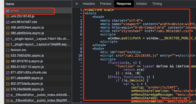Click script icon beside 578.29e39e96.async.js
Screen dimensions: 196x104
(8, 90)
